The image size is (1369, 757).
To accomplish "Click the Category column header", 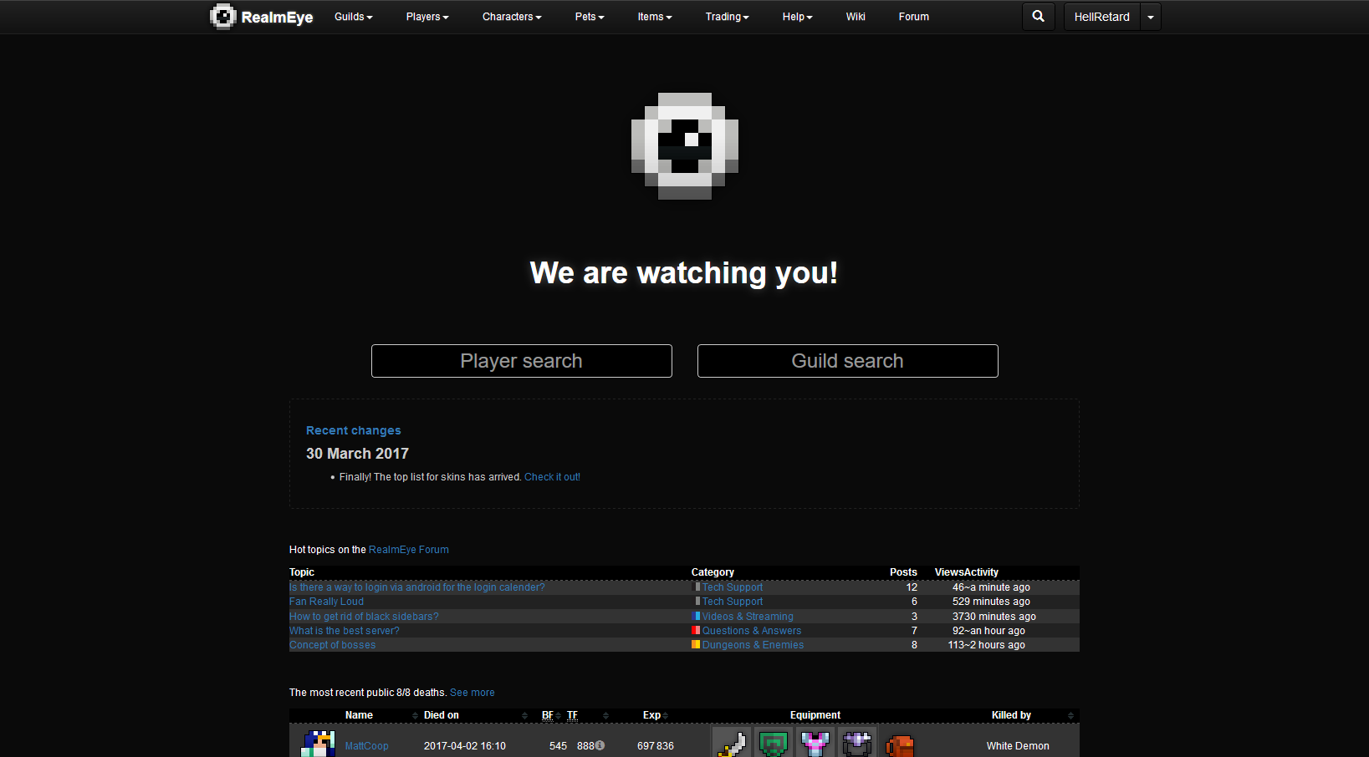I will [713, 572].
